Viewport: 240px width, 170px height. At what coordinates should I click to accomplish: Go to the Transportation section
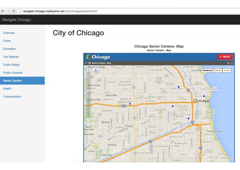[x=12, y=96]
